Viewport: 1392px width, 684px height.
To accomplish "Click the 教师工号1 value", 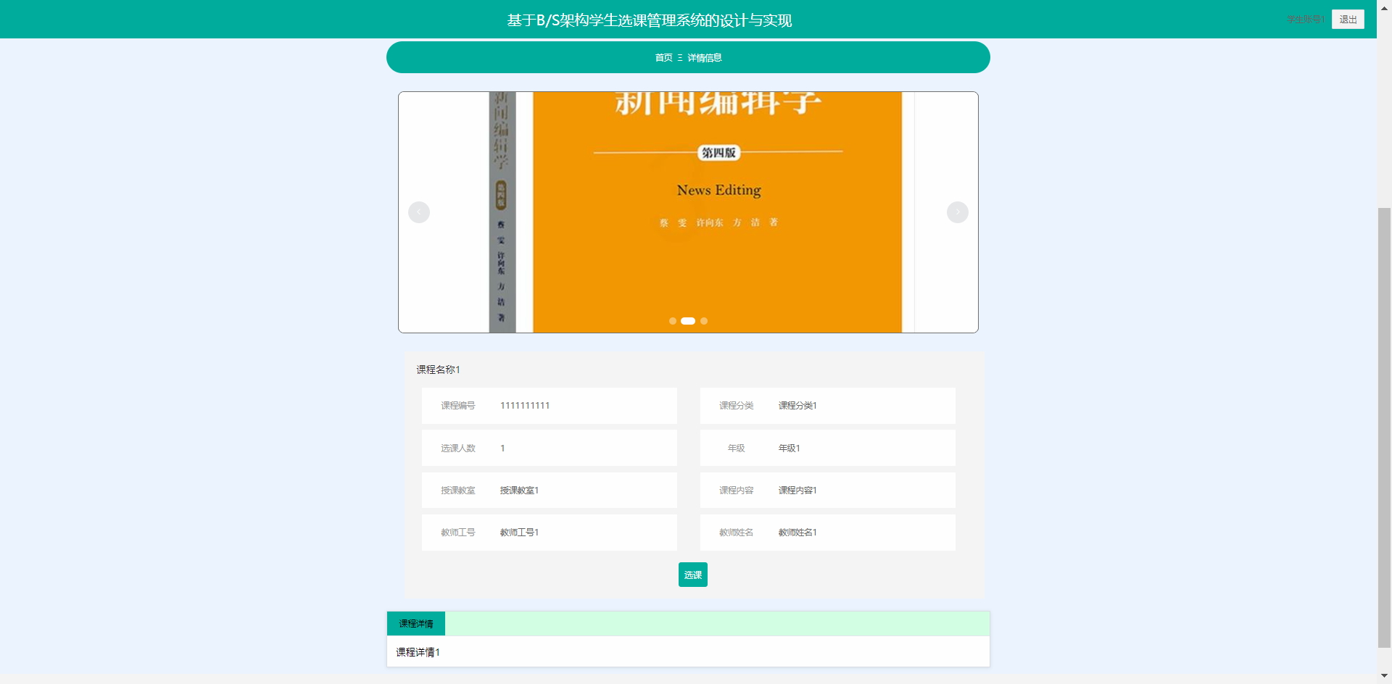I will coord(519,533).
